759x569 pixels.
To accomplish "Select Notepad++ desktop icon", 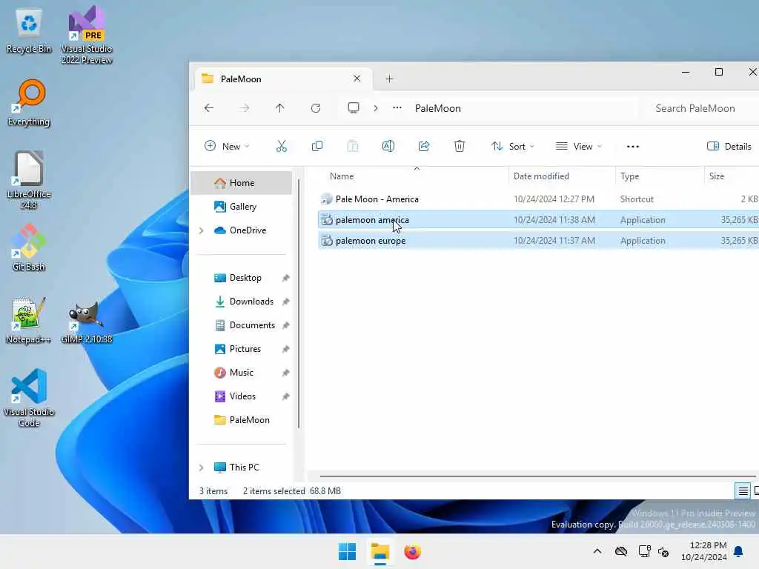I will coord(29,320).
